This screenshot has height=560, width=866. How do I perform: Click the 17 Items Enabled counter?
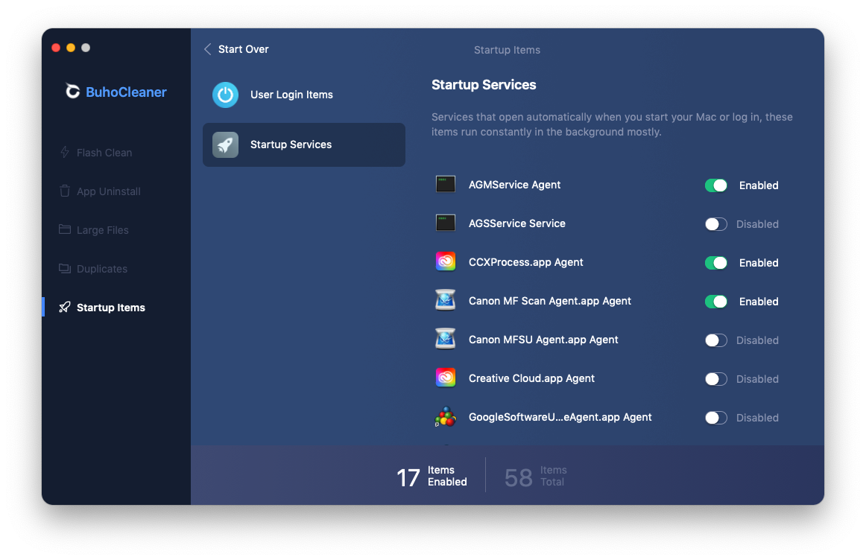[432, 476]
